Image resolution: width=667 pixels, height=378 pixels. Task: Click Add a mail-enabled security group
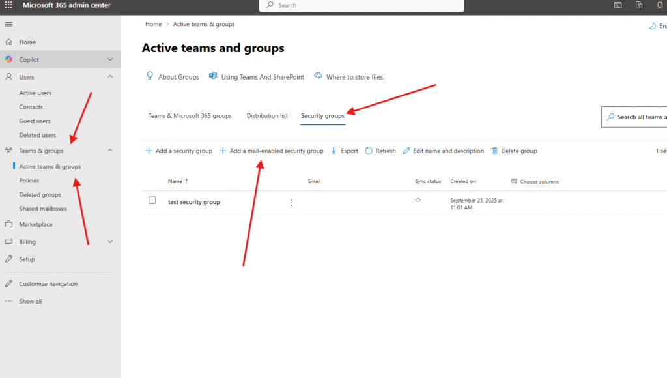pyautogui.click(x=272, y=151)
